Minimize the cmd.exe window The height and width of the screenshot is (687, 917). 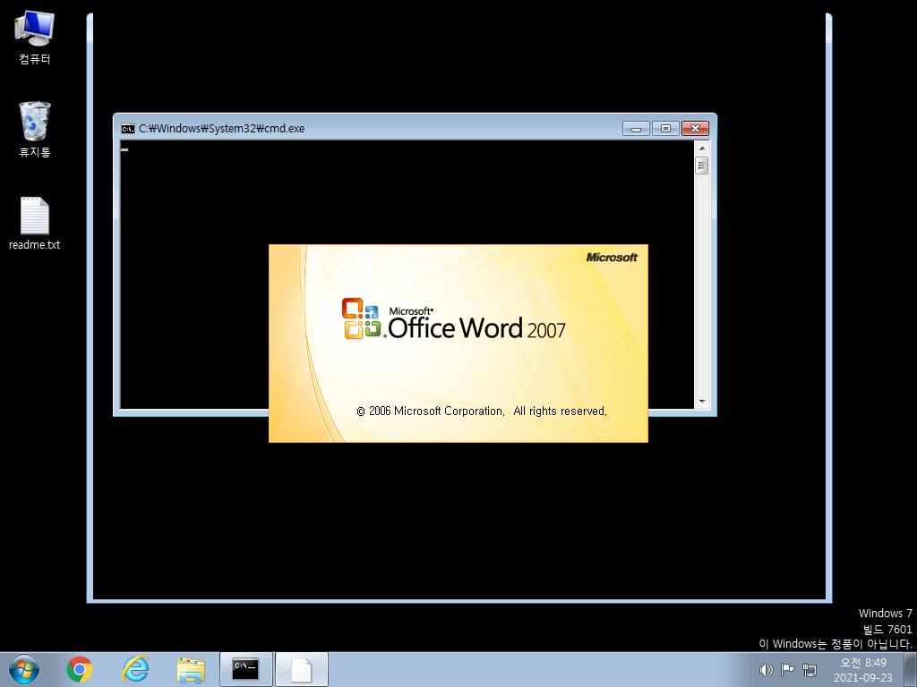tap(637, 129)
